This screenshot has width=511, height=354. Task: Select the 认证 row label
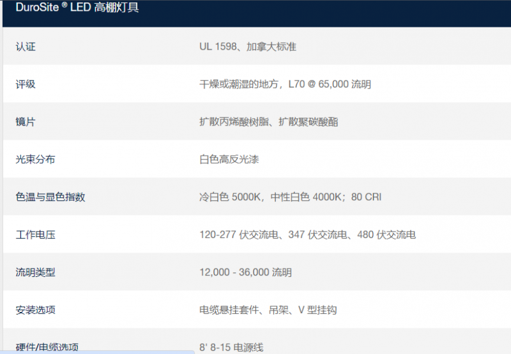[26, 47]
